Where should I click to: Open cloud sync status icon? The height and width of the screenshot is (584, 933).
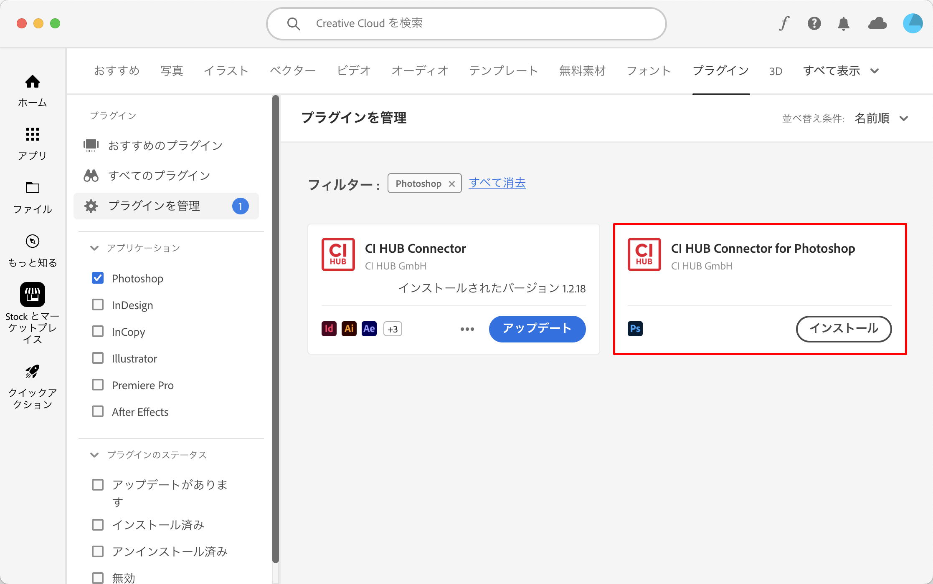click(x=877, y=23)
